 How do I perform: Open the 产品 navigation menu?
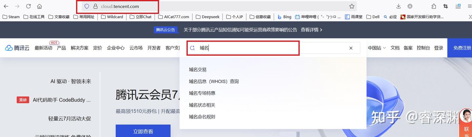point(61,48)
